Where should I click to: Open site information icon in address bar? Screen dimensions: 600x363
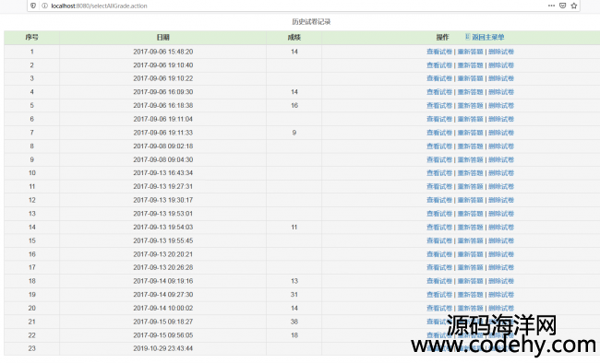pos(44,6)
